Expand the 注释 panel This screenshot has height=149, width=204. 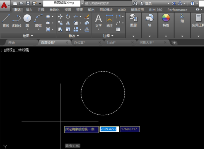coord(108,36)
